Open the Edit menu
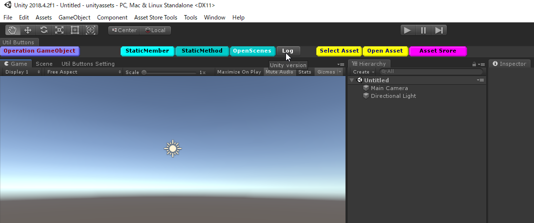Screen dimensions: 534x223 24,18
